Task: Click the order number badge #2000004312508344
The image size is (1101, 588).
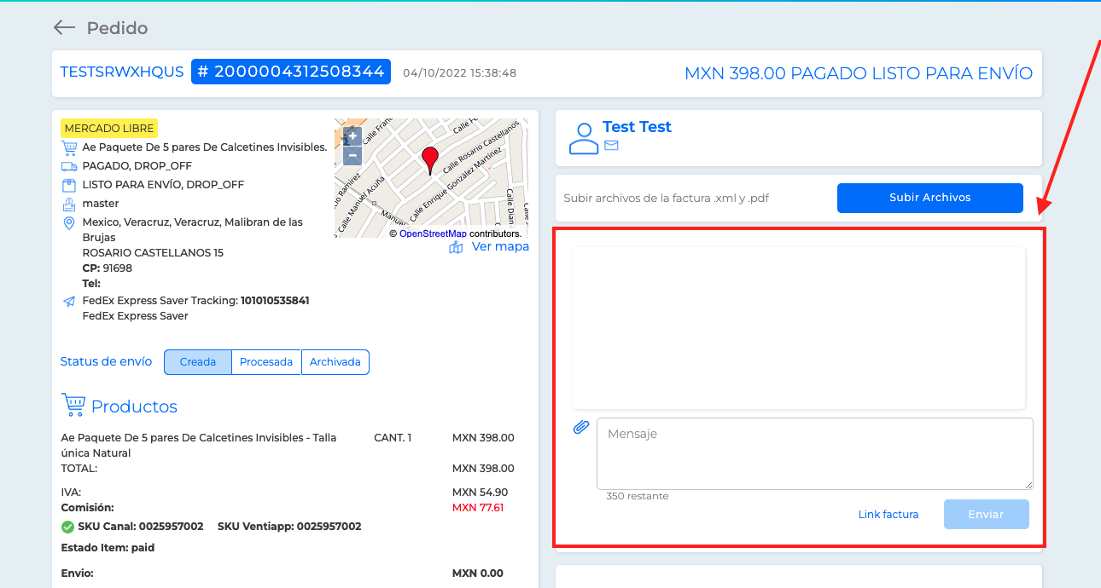Action: tap(291, 72)
